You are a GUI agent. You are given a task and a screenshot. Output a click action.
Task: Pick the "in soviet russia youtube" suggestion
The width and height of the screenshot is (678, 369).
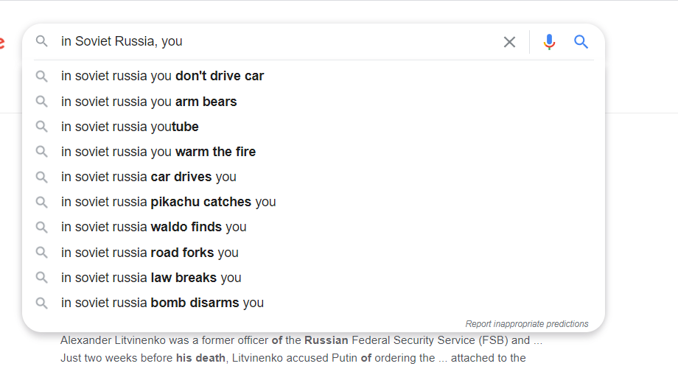pyautogui.click(x=130, y=127)
